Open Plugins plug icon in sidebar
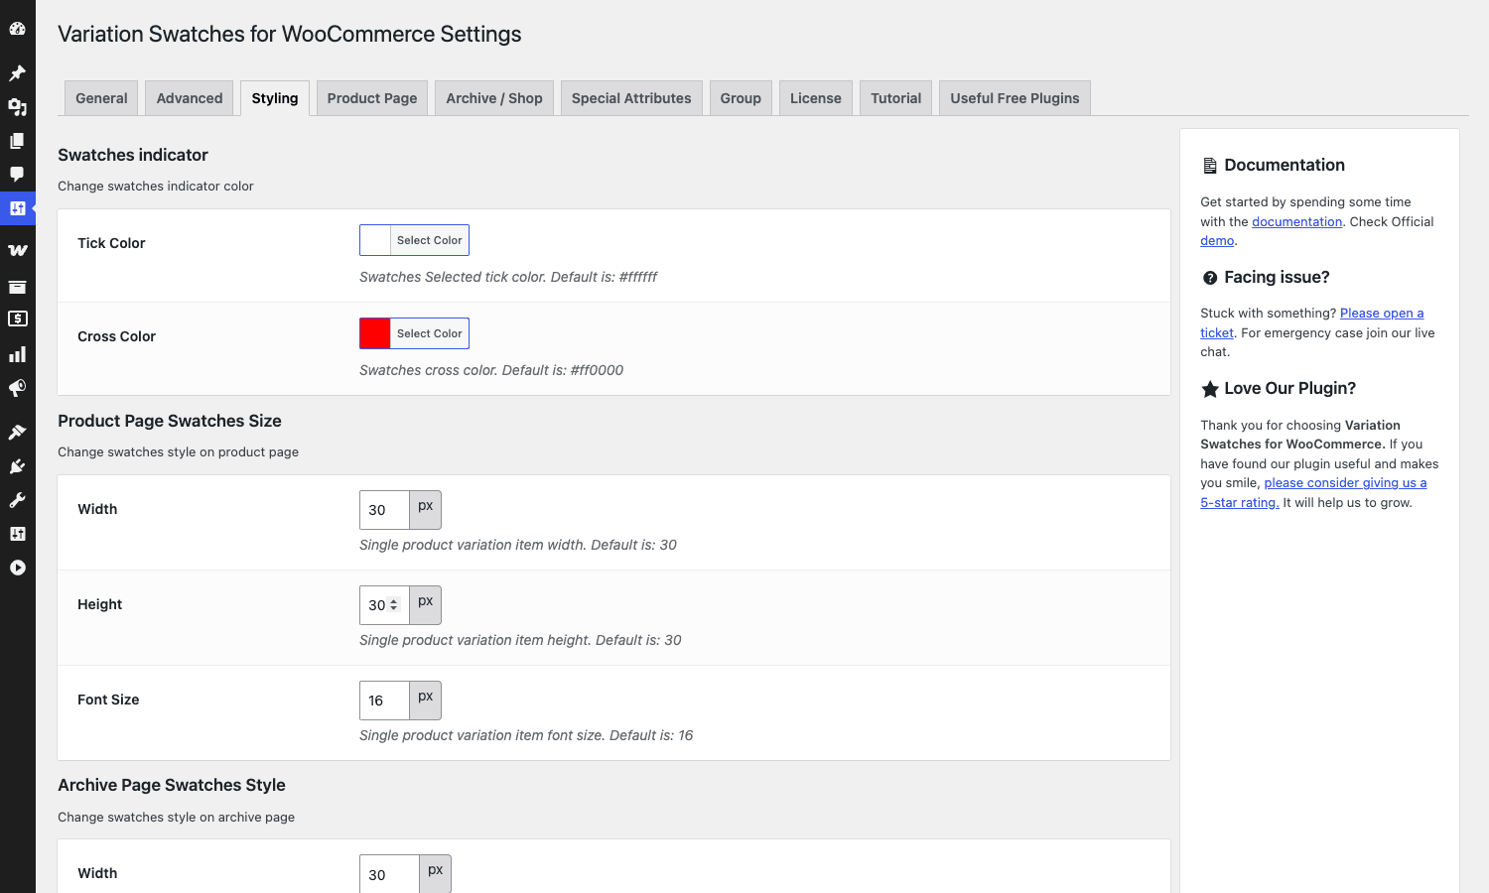1489x893 pixels. (x=17, y=466)
